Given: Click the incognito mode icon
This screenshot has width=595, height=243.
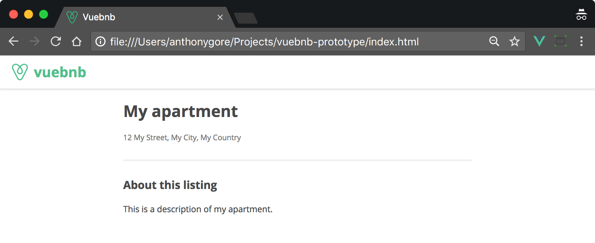Looking at the screenshot, I should coord(581,15).
